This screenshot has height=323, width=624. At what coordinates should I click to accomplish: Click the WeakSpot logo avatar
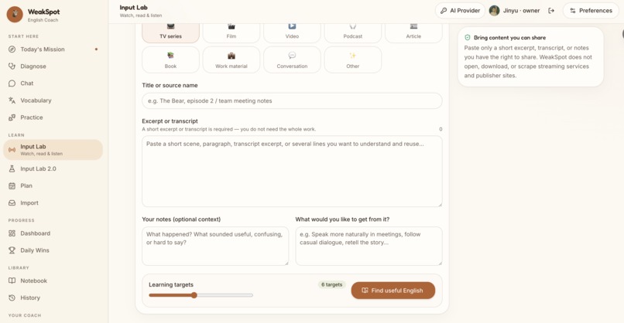(15, 15)
